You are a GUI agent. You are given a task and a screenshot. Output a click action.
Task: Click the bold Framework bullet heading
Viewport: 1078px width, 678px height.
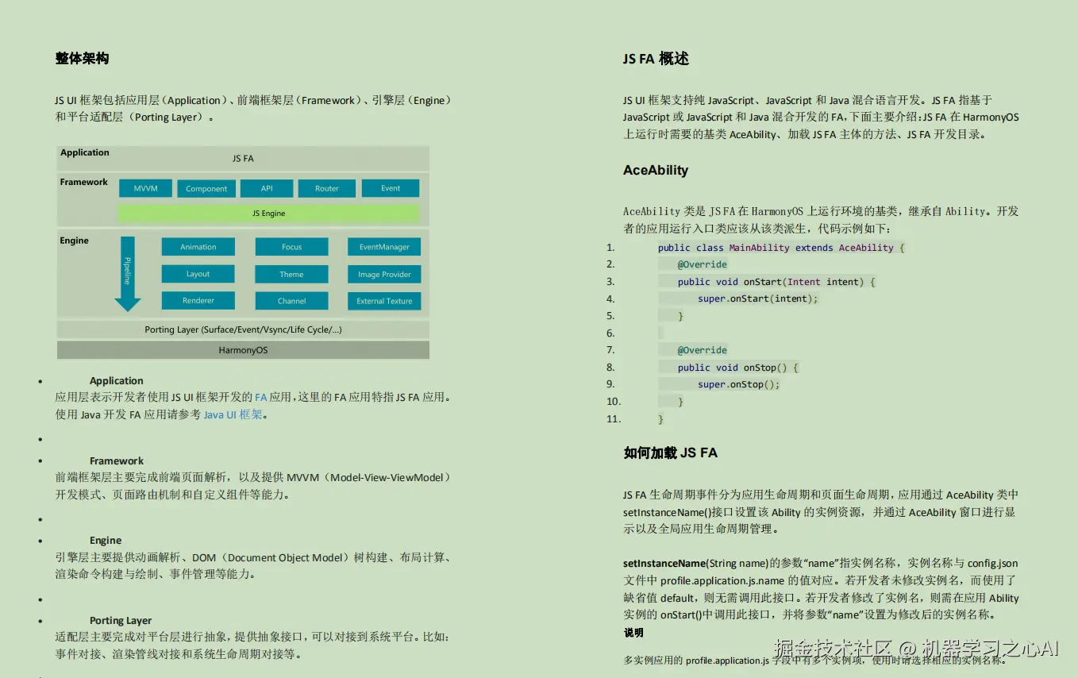coord(117,461)
